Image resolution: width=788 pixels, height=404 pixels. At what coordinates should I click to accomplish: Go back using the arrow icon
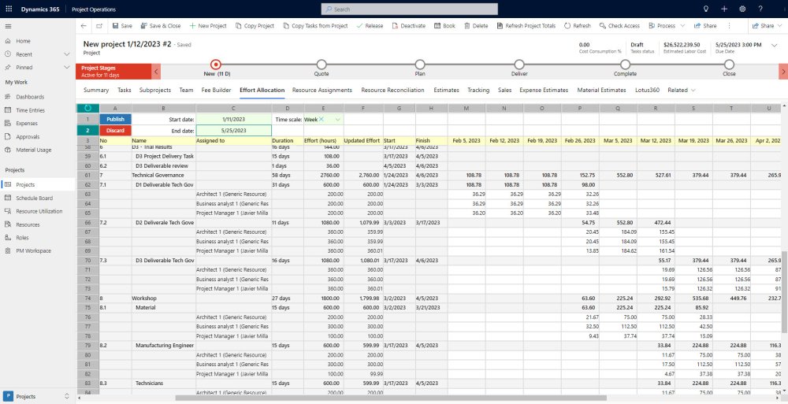[84, 26]
